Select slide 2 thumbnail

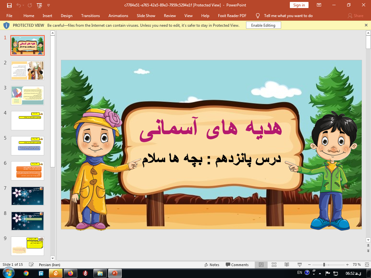[x=27, y=70]
